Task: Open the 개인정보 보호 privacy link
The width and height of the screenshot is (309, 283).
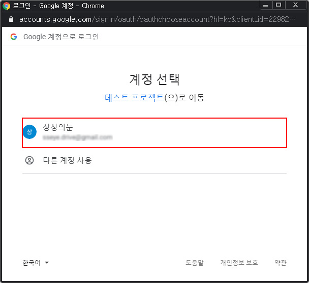Action: click(239, 263)
